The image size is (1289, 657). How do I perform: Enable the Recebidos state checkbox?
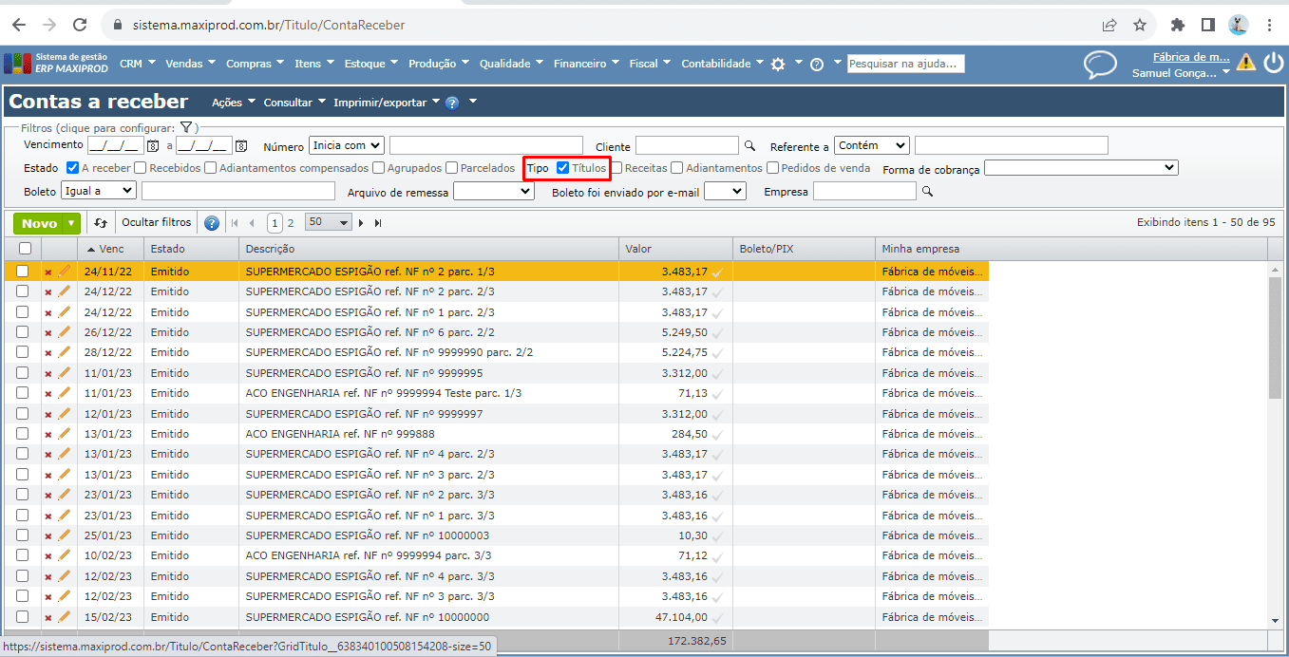click(x=141, y=168)
